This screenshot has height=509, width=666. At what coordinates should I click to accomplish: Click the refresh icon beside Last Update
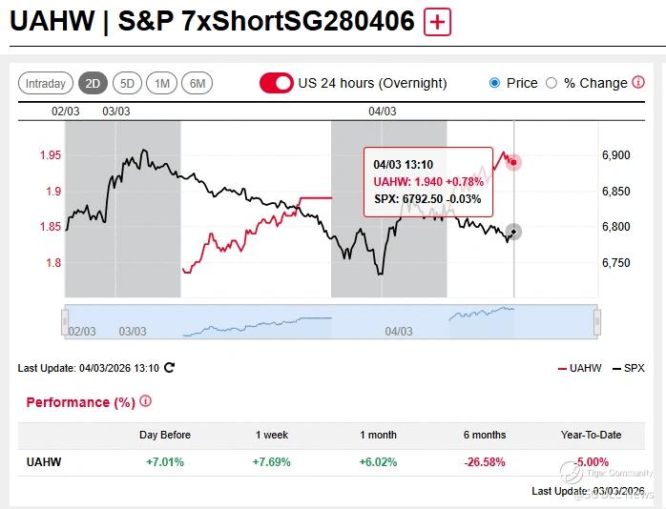pyautogui.click(x=170, y=368)
